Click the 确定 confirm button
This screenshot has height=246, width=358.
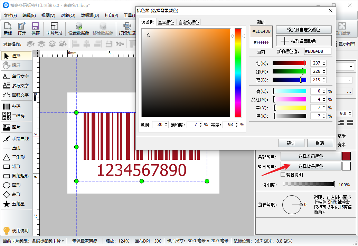click(291, 143)
